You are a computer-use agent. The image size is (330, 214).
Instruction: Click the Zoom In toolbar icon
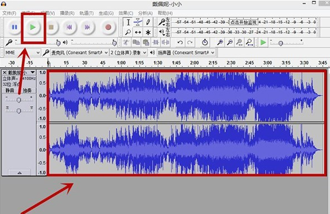point(220,42)
